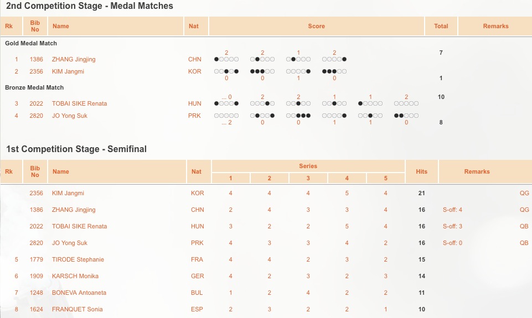Image resolution: width=532 pixels, height=318 pixels.
Task: Click the Remarks header in Medal Matches
Action: pos(495,26)
